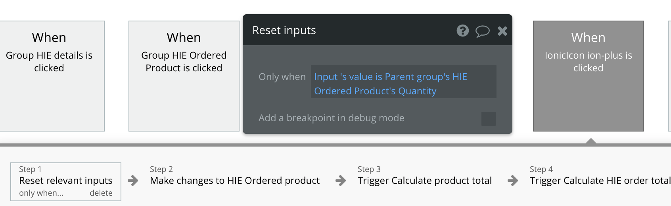Enable the debug mode breakpoint checkbox
Screen dimensions: 671x206
pos(488,118)
